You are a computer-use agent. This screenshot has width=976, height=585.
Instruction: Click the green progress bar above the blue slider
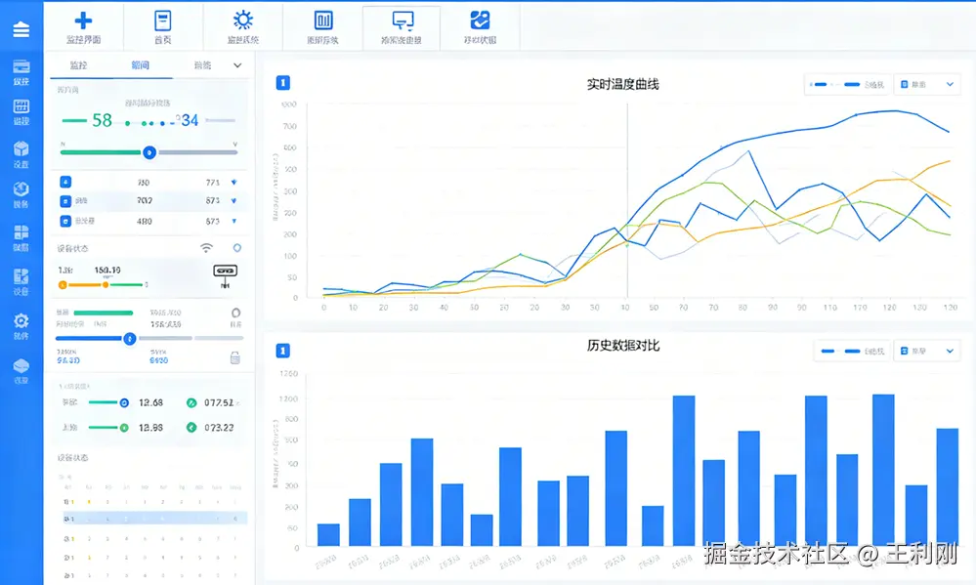pyautogui.click(x=104, y=313)
